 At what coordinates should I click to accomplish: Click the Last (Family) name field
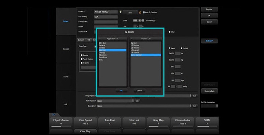pos(106,17)
